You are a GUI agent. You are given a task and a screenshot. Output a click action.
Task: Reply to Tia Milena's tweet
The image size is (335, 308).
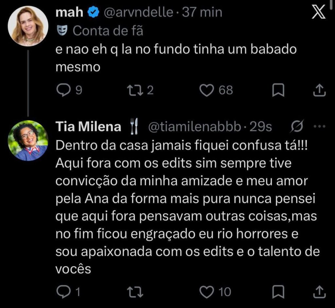point(63,292)
